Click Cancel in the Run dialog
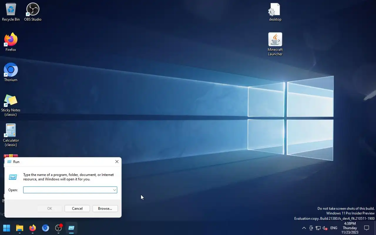 [77, 209]
